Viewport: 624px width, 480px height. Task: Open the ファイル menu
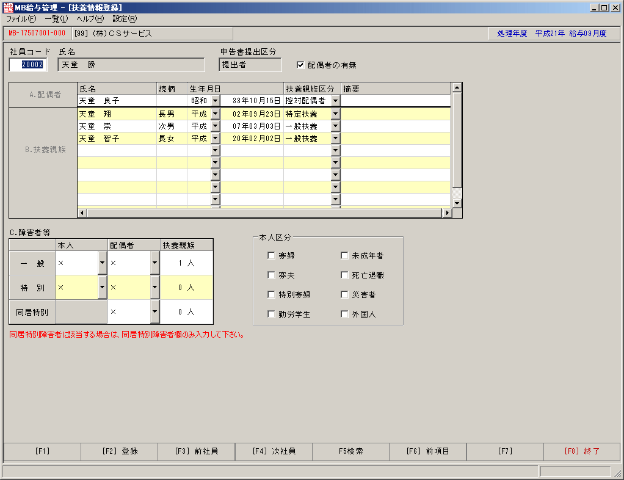[x=21, y=19]
